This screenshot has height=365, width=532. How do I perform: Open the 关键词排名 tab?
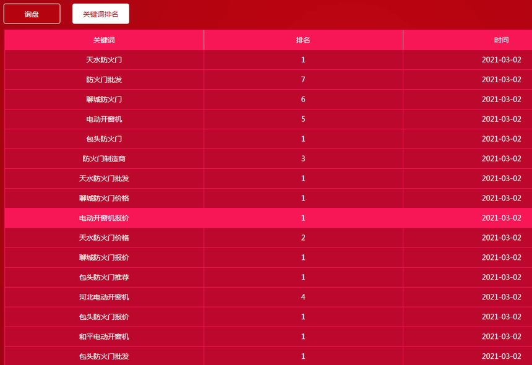coord(101,14)
